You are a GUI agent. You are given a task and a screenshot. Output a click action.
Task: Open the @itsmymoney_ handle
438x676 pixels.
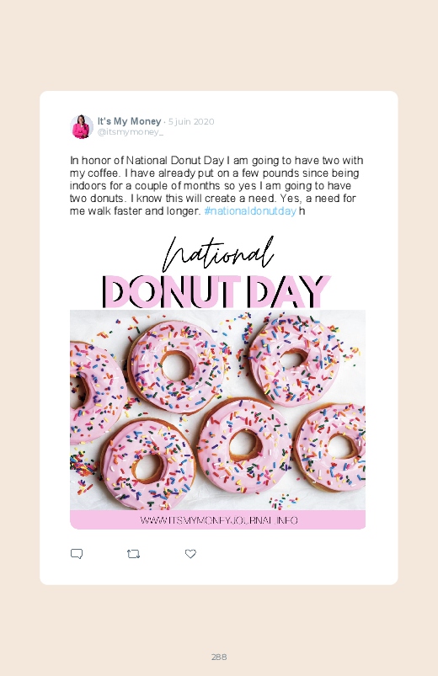click(x=131, y=132)
